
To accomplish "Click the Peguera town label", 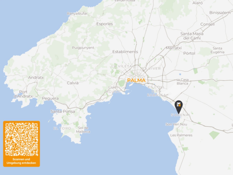I will coord(50,98).
